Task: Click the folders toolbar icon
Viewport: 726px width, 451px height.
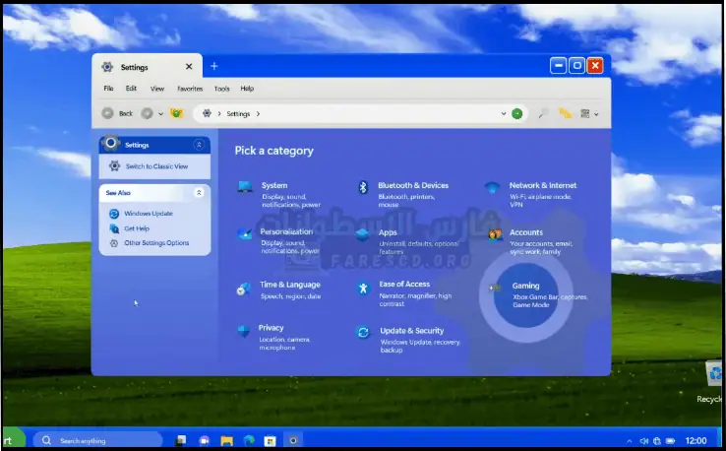Action: tap(565, 113)
